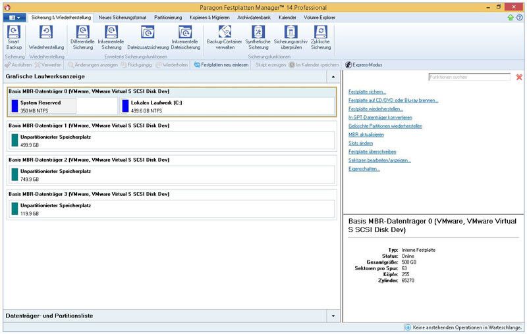Open Backup-Container verwalten

point(225,37)
